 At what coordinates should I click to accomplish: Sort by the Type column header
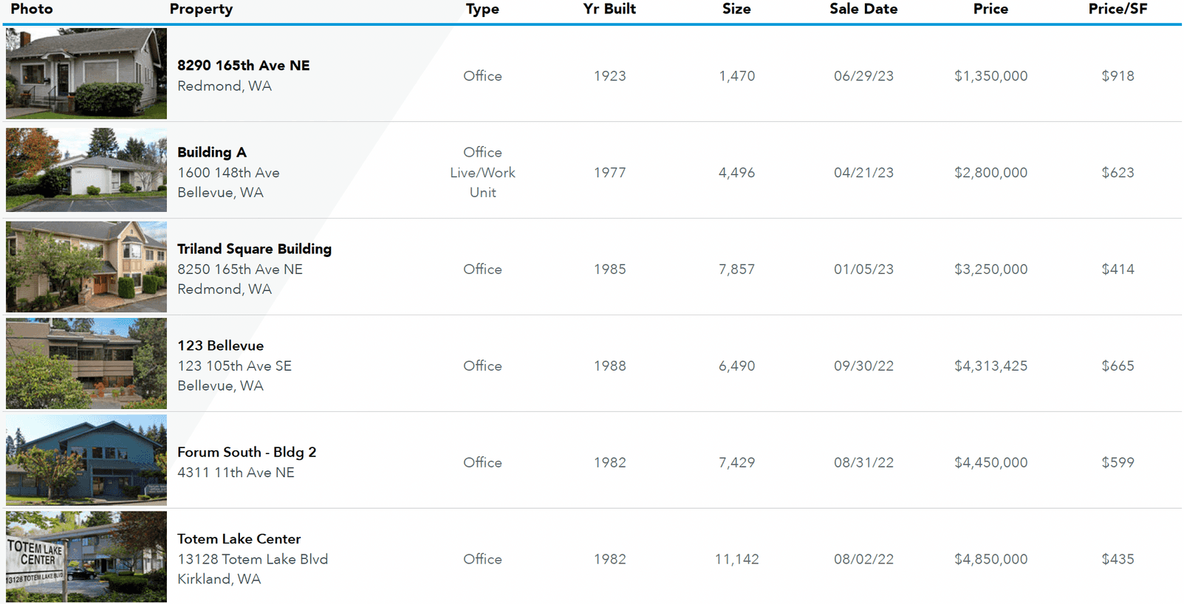pos(482,9)
